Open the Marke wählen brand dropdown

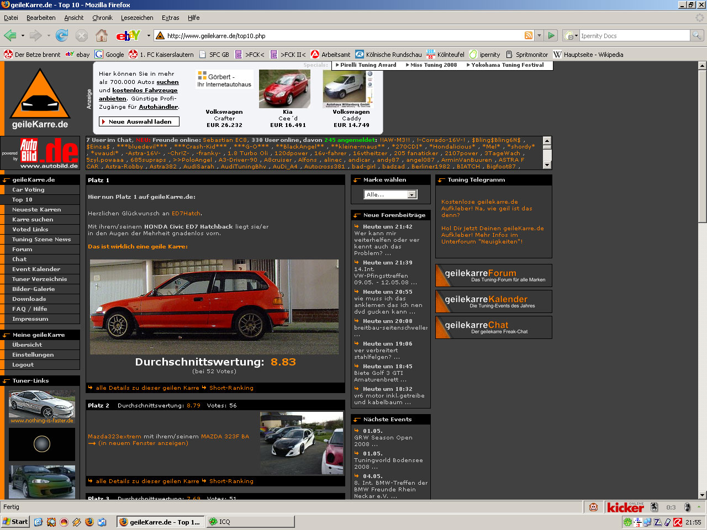pyautogui.click(x=391, y=194)
